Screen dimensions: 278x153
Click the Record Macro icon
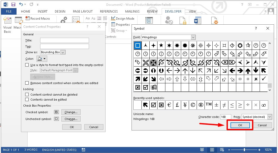(x=28, y=19)
